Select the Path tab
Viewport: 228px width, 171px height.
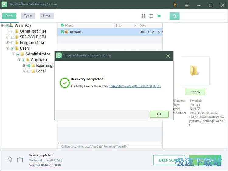click(9, 16)
